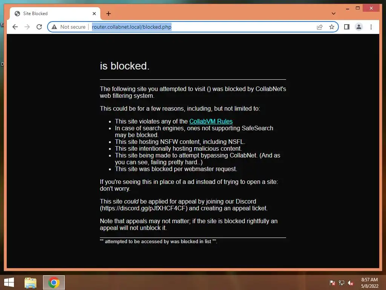386x290 pixels.
Task: Click 'blocked per webmaster request' bullet
Action: click(176, 169)
